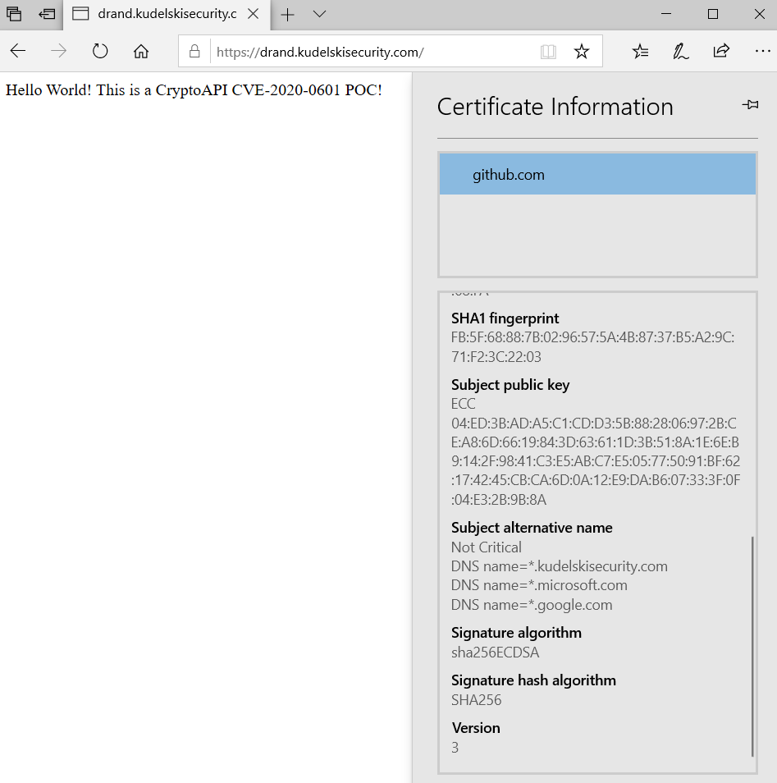Open a new tab with plus
The width and height of the screenshot is (777, 783).
click(288, 15)
